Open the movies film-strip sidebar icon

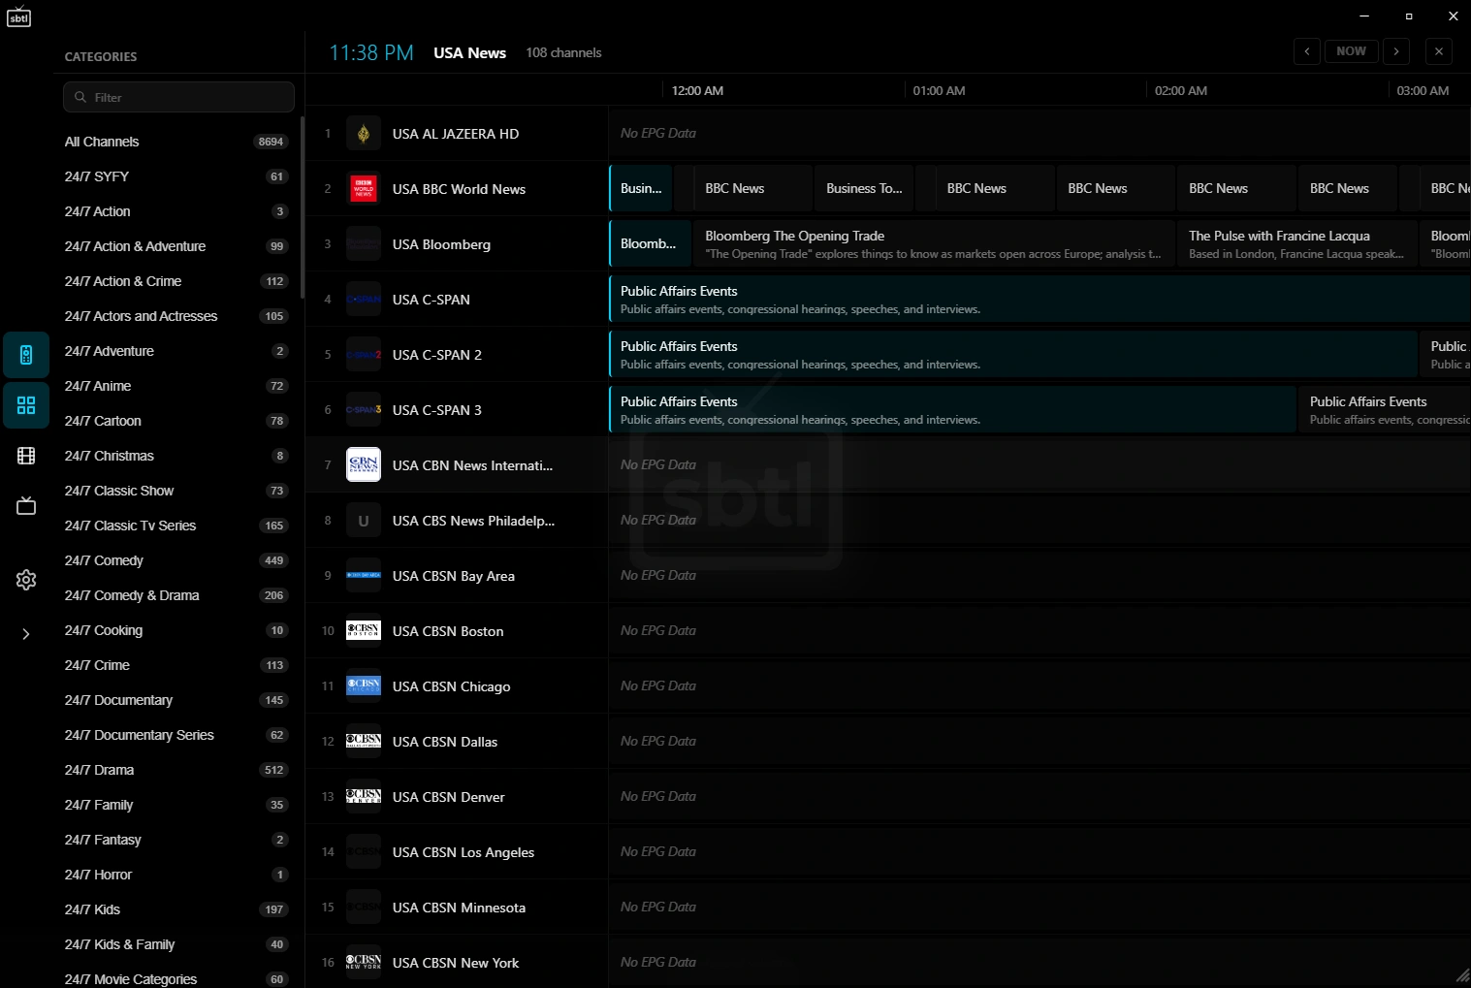click(26, 456)
